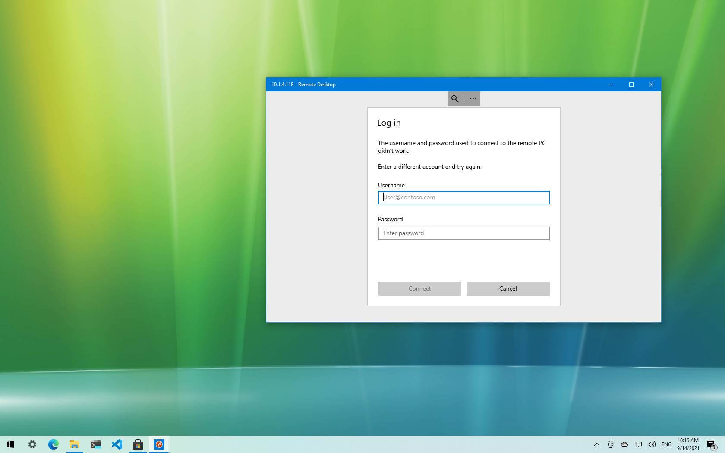This screenshot has width=725, height=453.
Task: Close the Remote Desktop window
Action: (x=651, y=85)
